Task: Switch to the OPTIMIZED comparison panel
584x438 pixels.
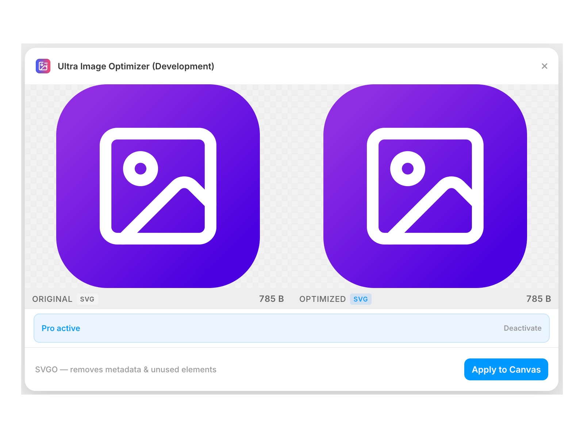Action: (x=323, y=299)
